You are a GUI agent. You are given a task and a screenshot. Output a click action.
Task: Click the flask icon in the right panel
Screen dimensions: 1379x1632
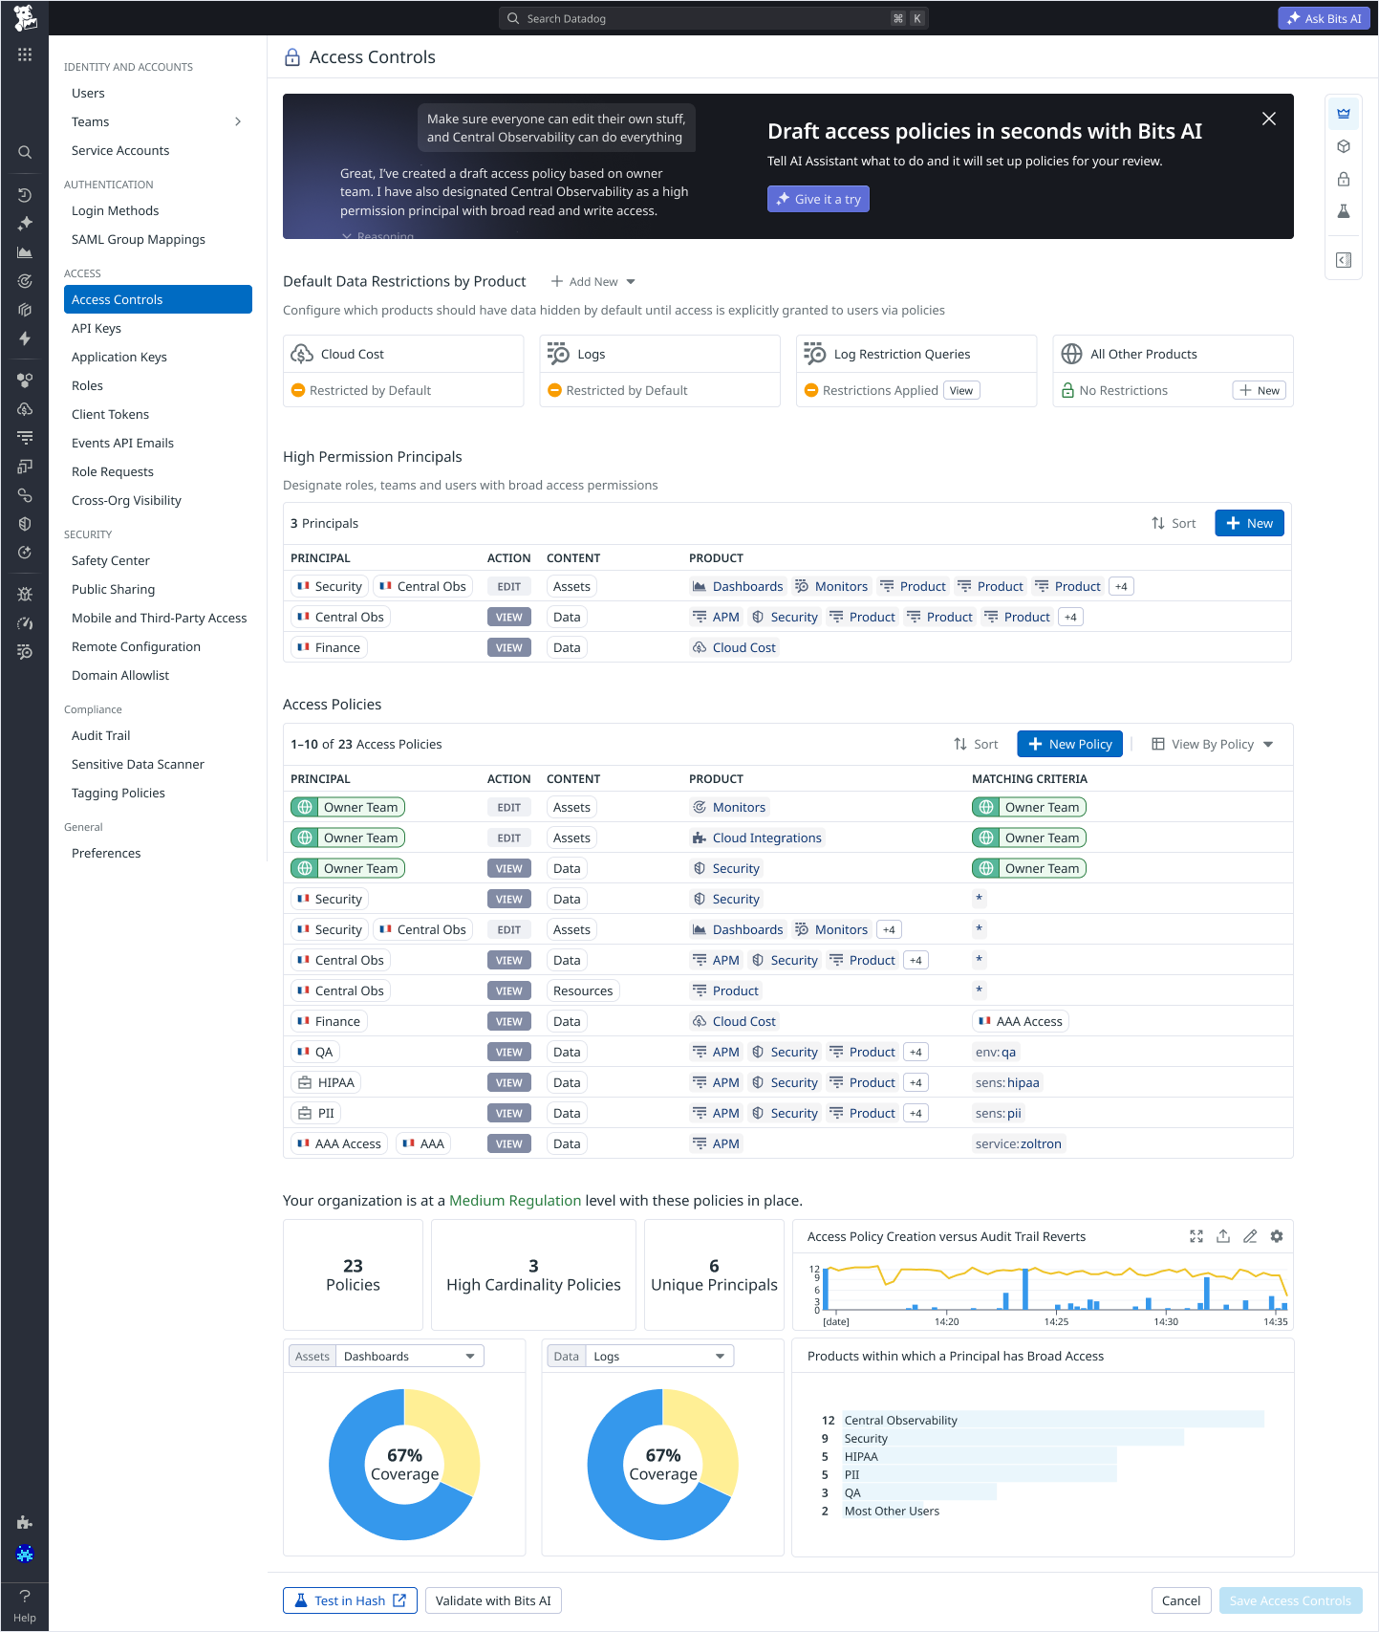click(x=1343, y=211)
